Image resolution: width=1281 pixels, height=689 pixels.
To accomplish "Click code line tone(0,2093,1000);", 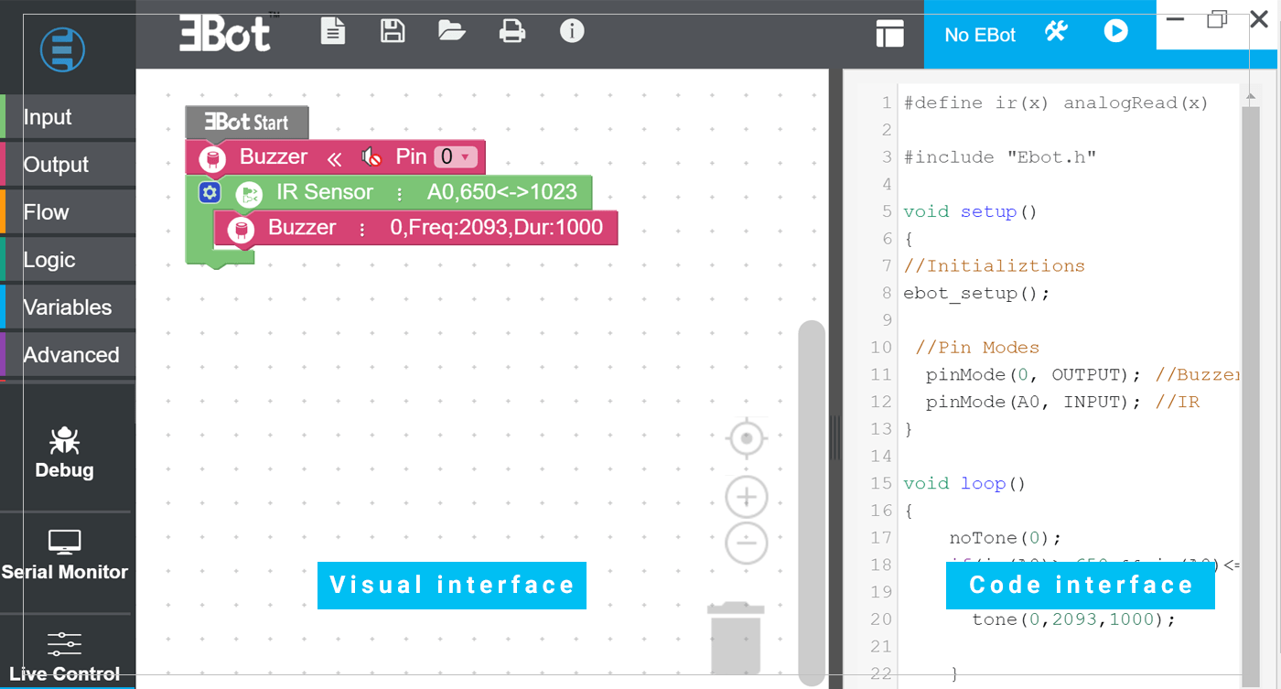I will (1073, 619).
